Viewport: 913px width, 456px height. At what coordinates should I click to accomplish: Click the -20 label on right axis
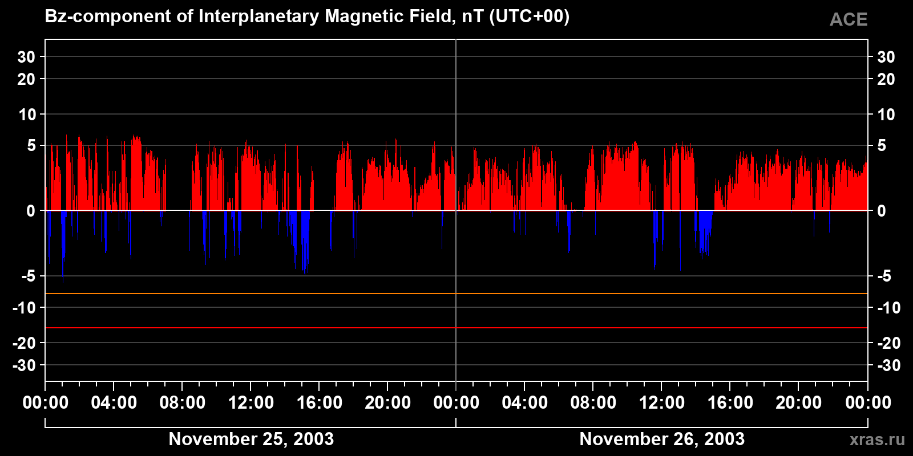tap(888, 343)
